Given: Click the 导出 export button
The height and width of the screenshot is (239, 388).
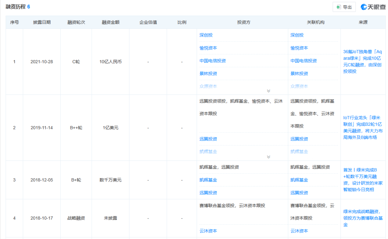Looking at the screenshot, I should tap(344, 7).
